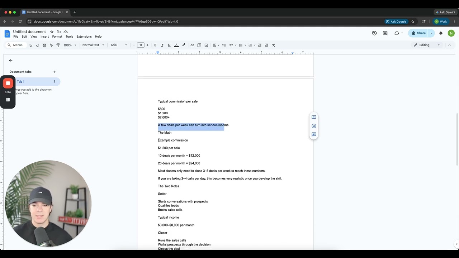459x258 pixels.
Task: Insert a link from the toolbar
Action: [x=192, y=45]
